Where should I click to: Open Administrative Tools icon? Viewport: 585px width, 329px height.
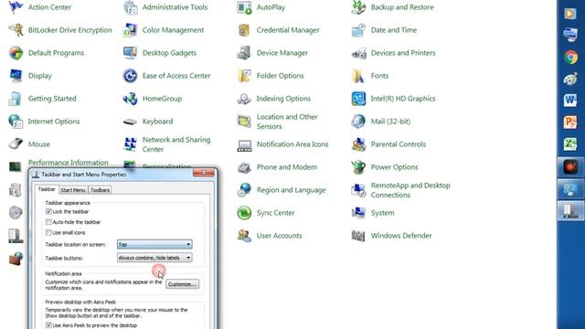point(130,7)
